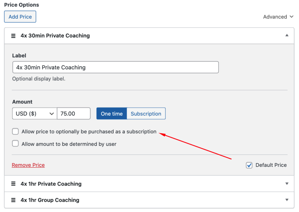This screenshot has height=212, width=299.
Task: Check Allow amount to be determined by user
Action: [15, 144]
